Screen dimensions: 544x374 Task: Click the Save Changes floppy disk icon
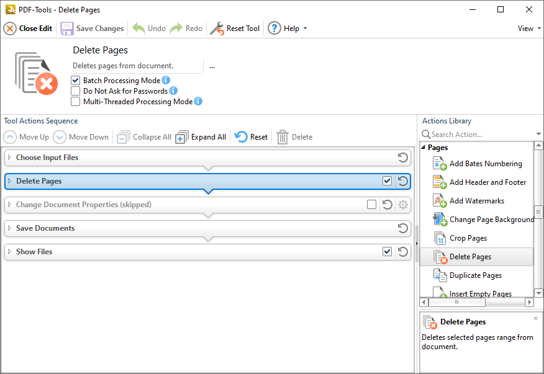pyautogui.click(x=66, y=29)
